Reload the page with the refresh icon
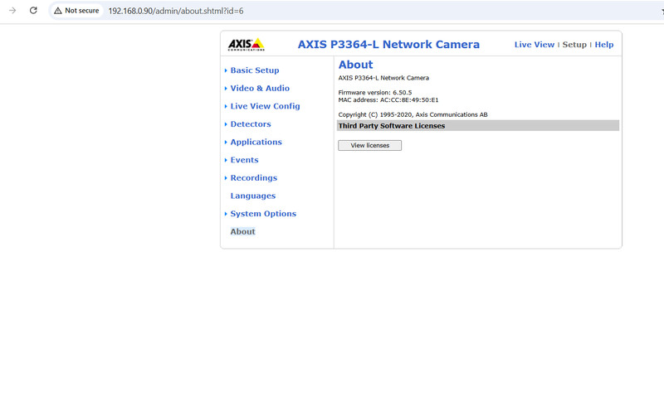Viewport: 664px width, 402px height. (x=33, y=11)
